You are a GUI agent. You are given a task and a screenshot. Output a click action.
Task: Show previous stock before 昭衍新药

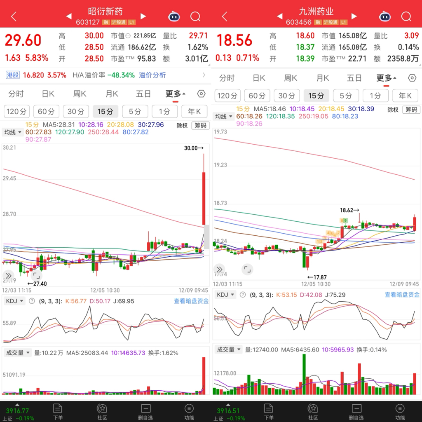coord(69,16)
